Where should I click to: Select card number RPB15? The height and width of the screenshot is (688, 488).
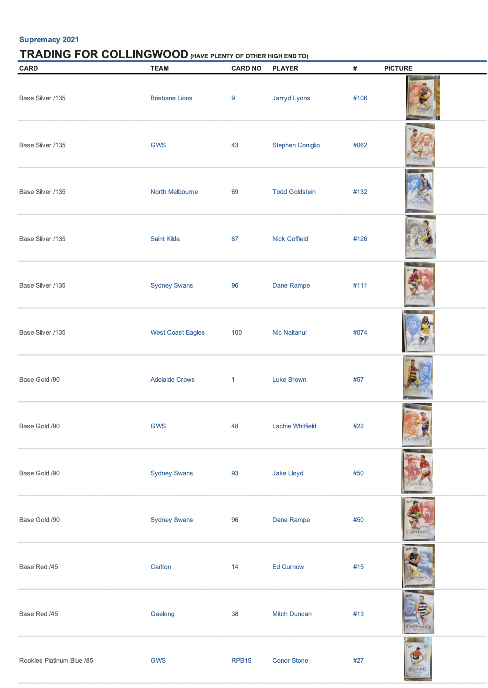point(241,660)
